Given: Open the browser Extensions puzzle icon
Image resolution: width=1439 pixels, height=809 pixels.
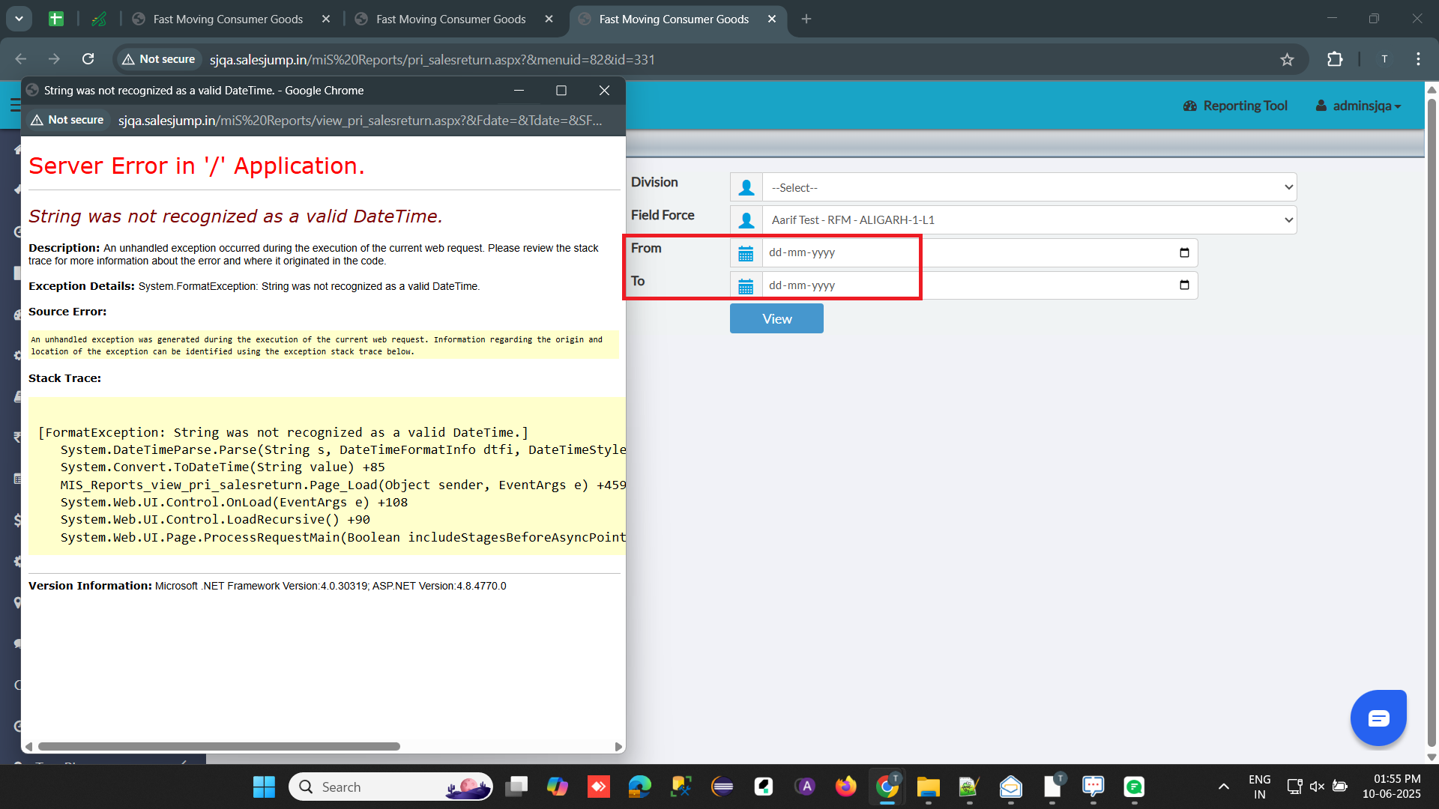Looking at the screenshot, I should [x=1335, y=59].
